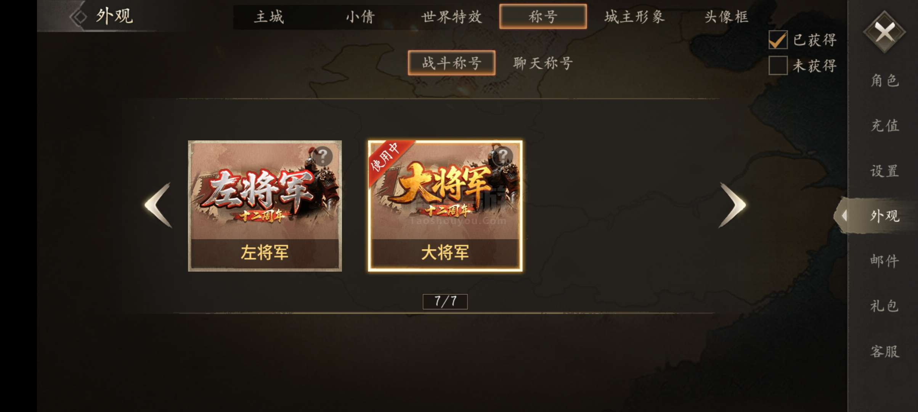Click the question mark on 大將軍 card
The width and height of the screenshot is (918, 412).
click(x=503, y=156)
